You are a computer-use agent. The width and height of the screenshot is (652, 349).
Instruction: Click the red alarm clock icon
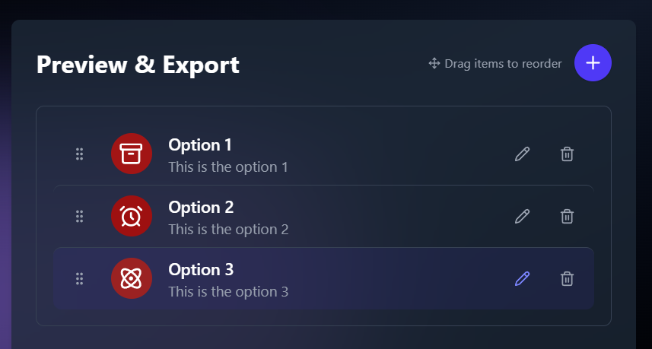132,216
